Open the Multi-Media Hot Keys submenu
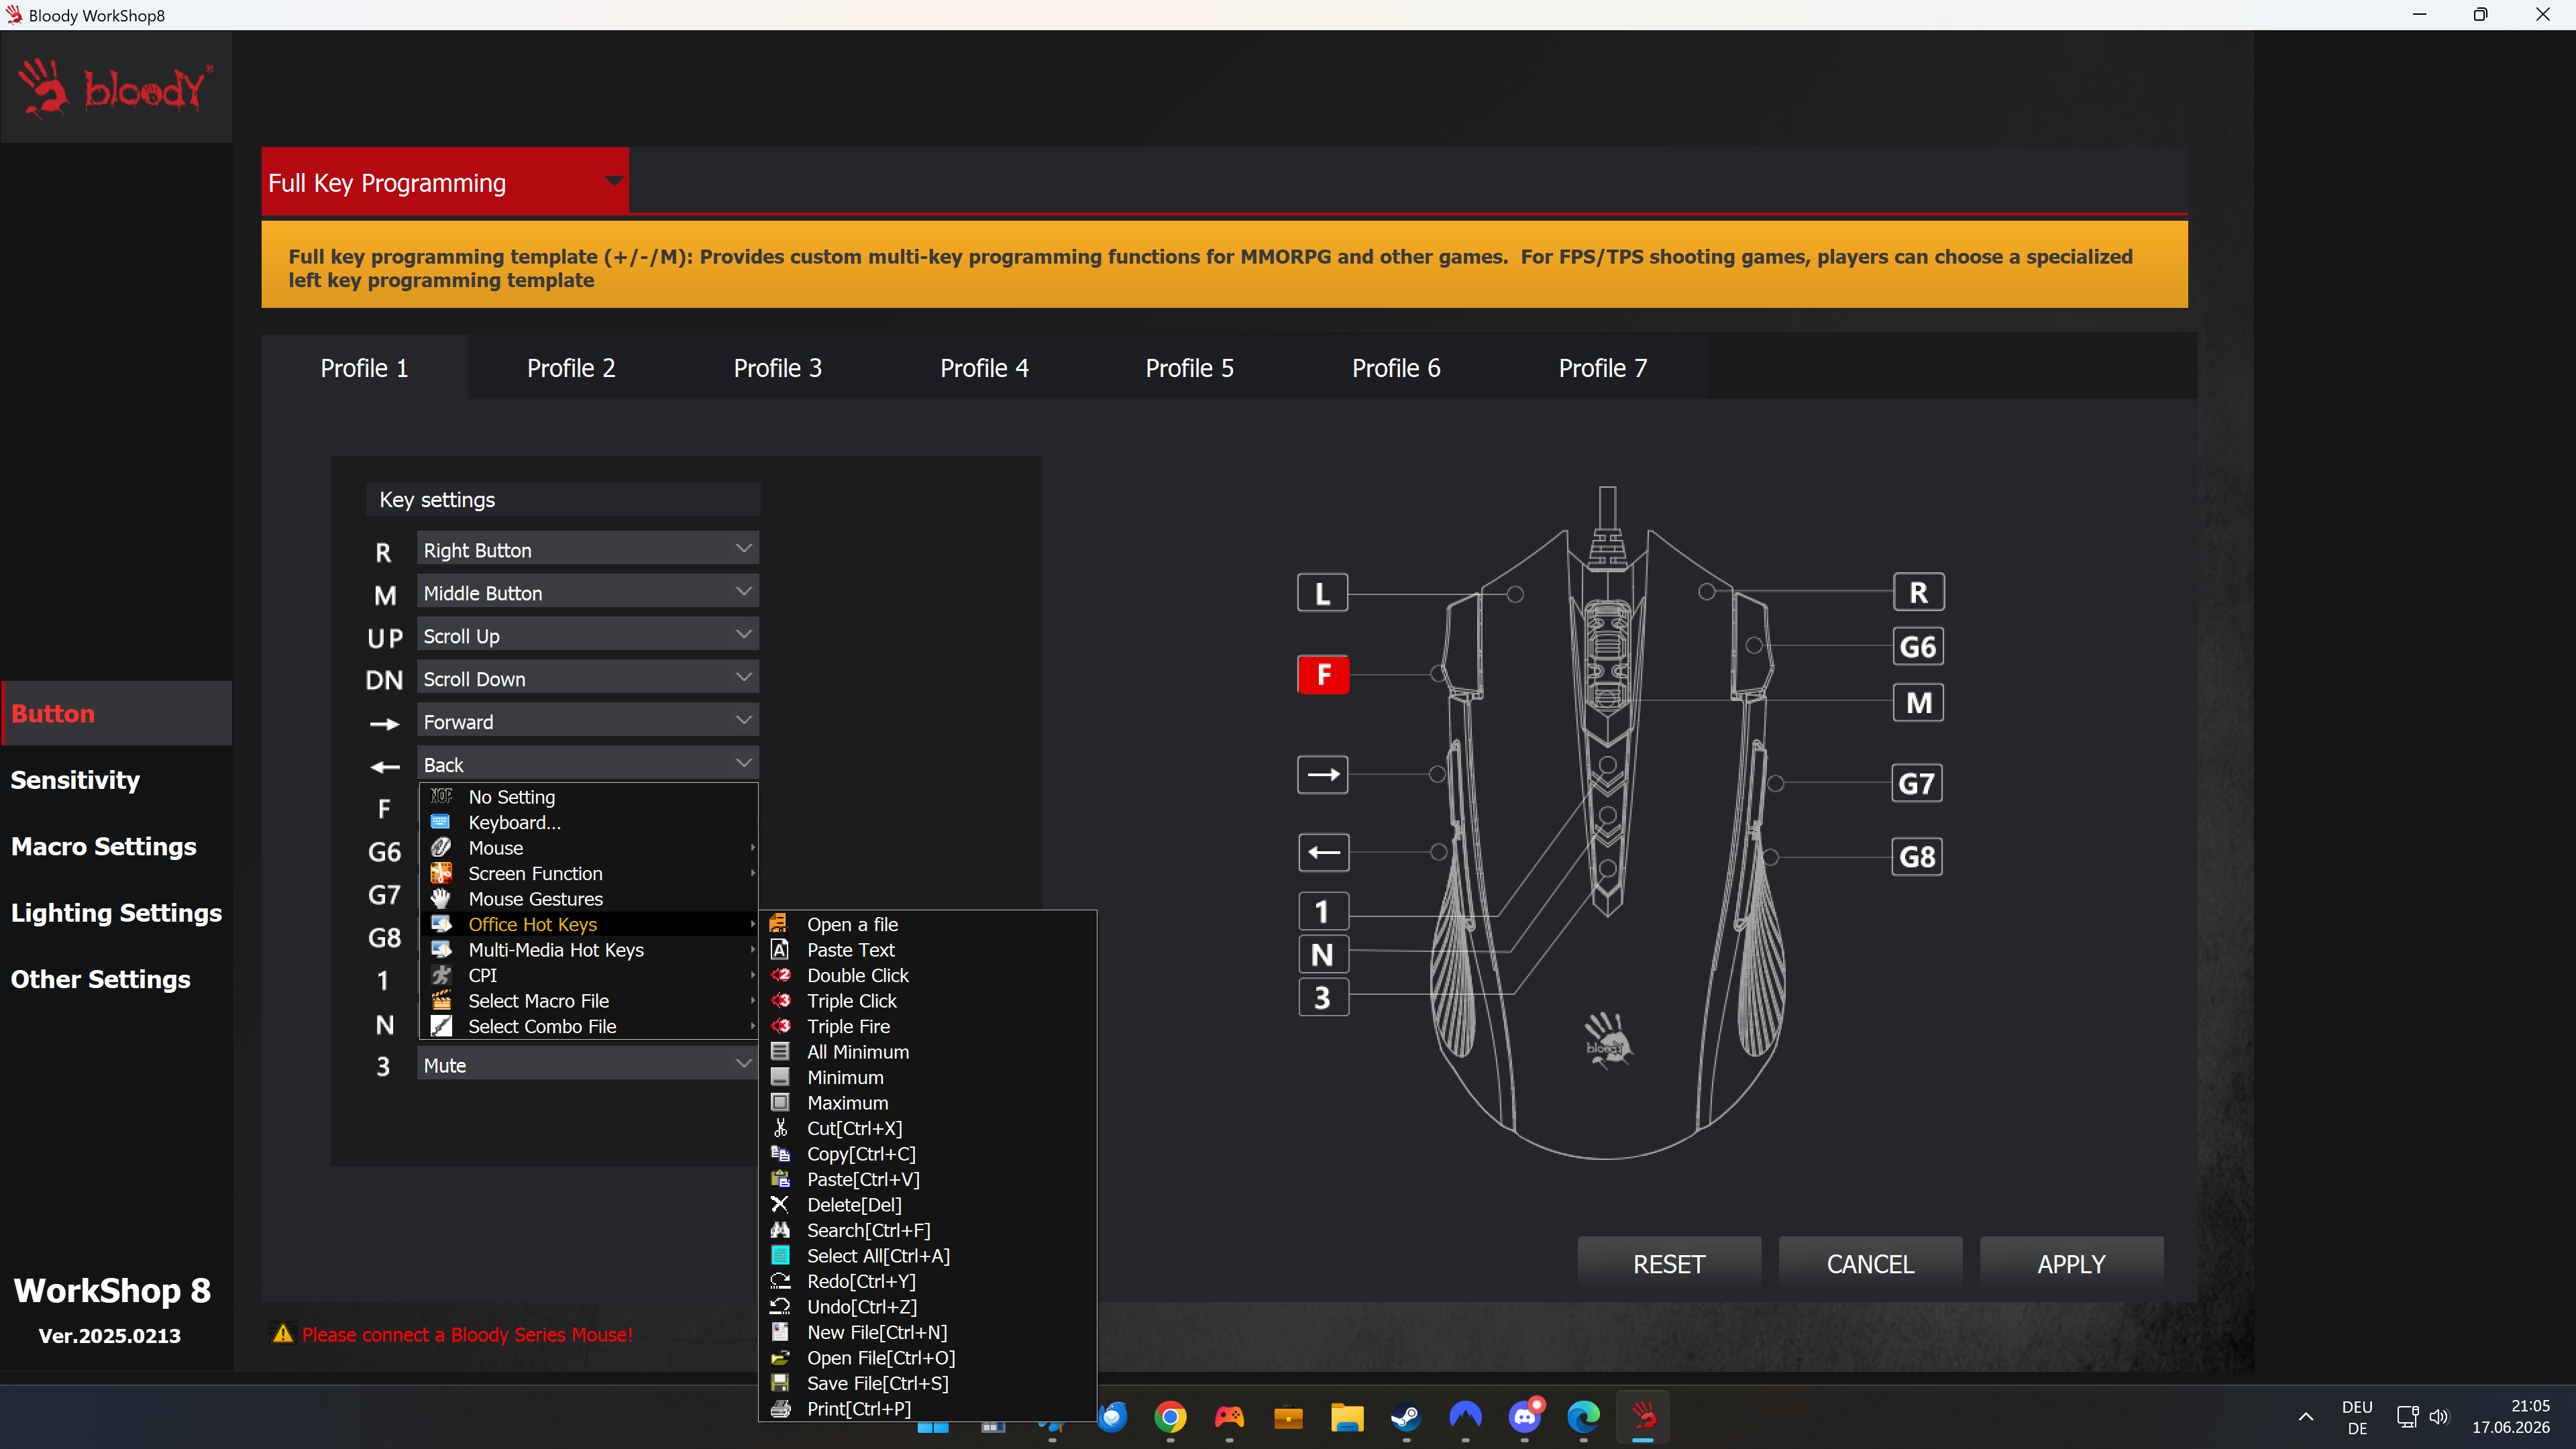Viewport: 2576px width, 1449px height. (588, 950)
